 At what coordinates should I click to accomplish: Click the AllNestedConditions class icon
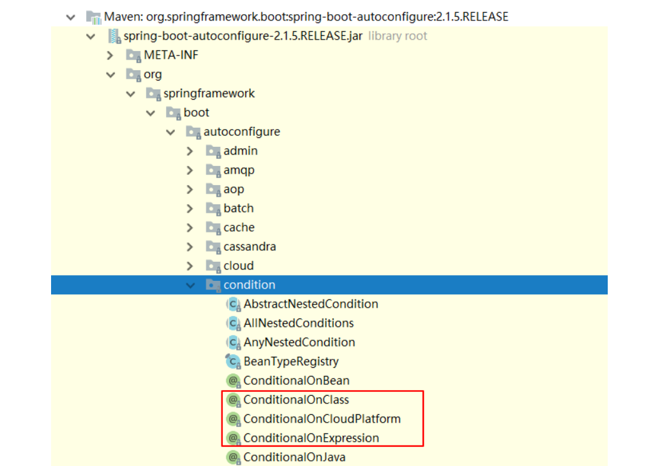point(233,324)
